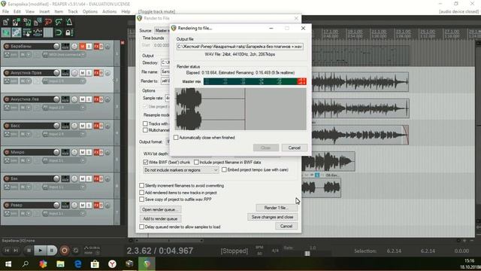Click the transport Stop button
This screenshot has width=481, height=271.
[29, 251]
